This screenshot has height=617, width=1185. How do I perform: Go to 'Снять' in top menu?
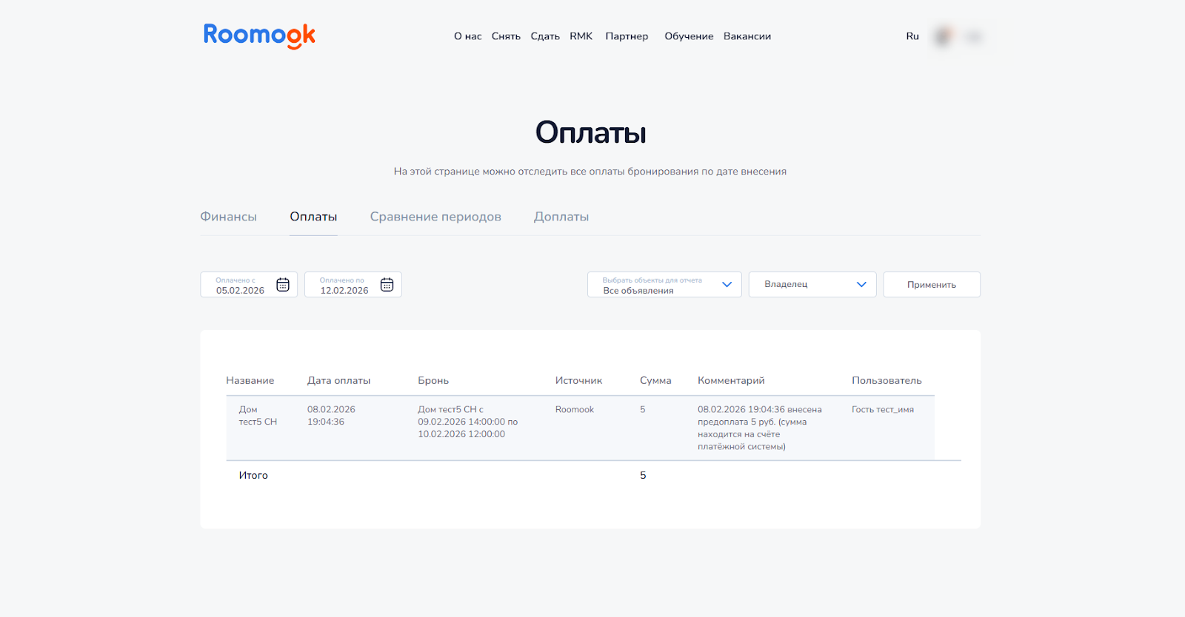pos(506,36)
